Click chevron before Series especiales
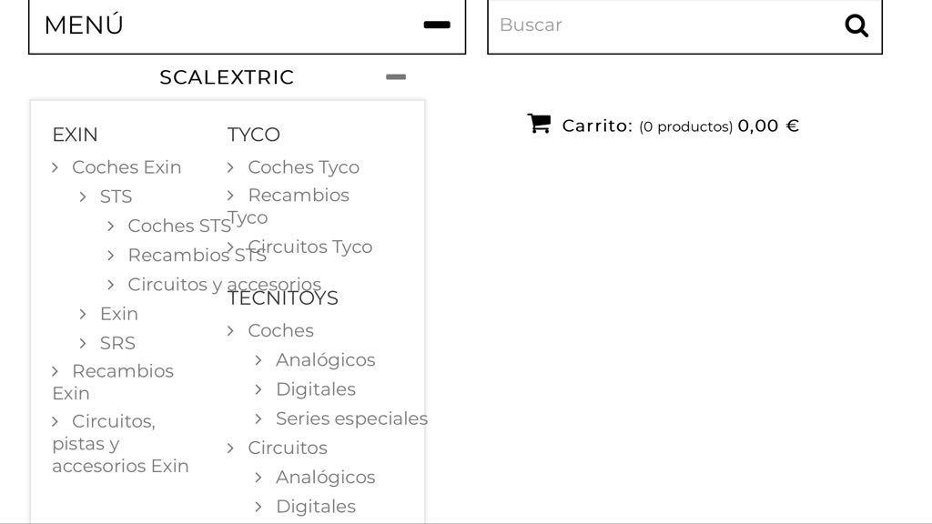Image resolution: width=932 pixels, height=524 pixels. 258,418
